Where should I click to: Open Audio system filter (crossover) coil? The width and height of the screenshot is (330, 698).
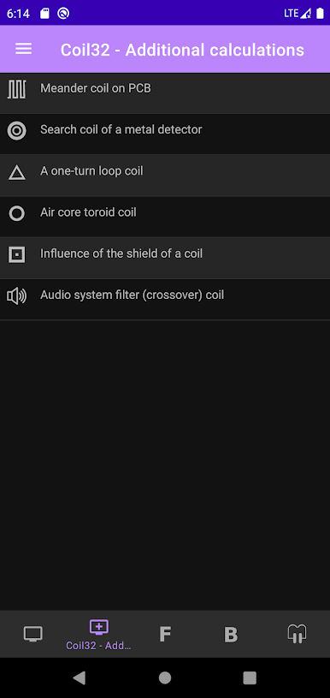pyautogui.click(x=165, y=300)
